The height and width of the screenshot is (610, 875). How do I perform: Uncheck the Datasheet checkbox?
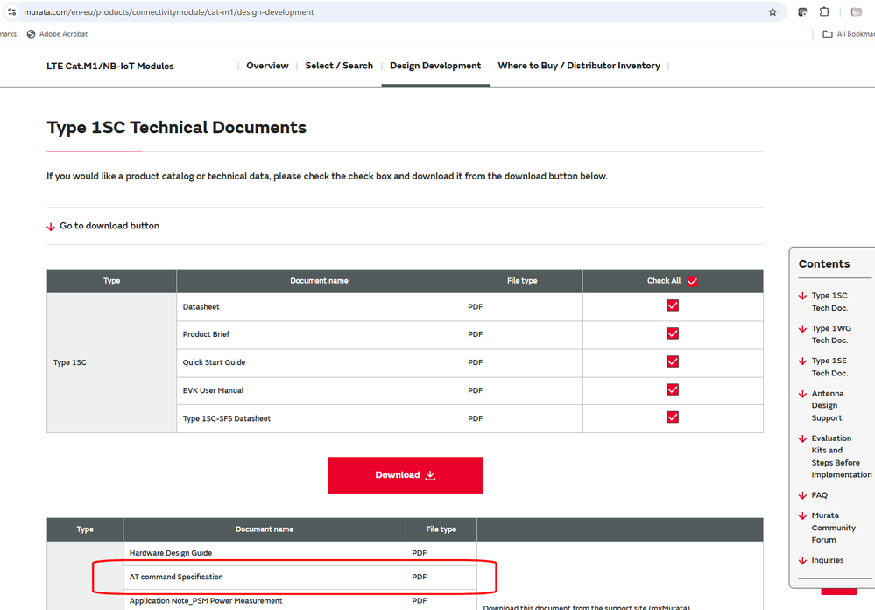coord(673,305)
